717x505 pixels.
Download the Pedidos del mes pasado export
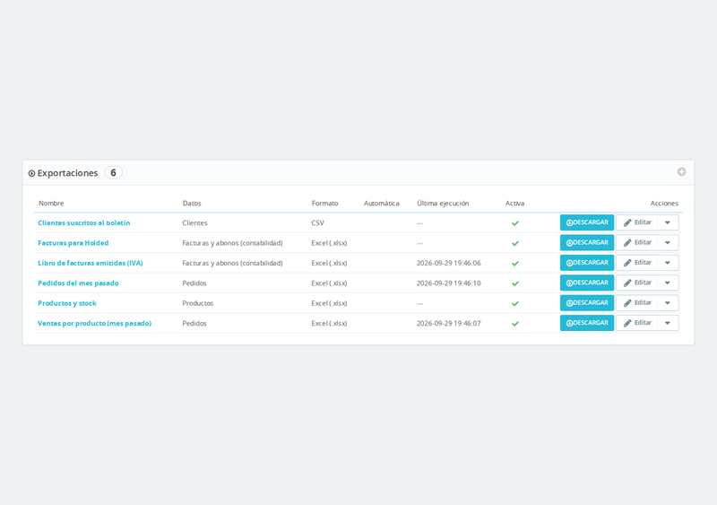point(587,283)
